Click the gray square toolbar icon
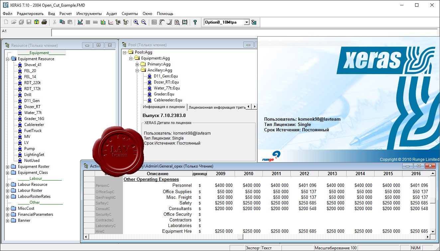Image resolution: width=440 pixels, height=251 pixels. pos(88,22)
